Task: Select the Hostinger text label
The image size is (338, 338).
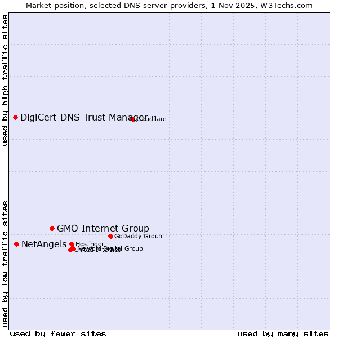Action: (x=90, y=244)
